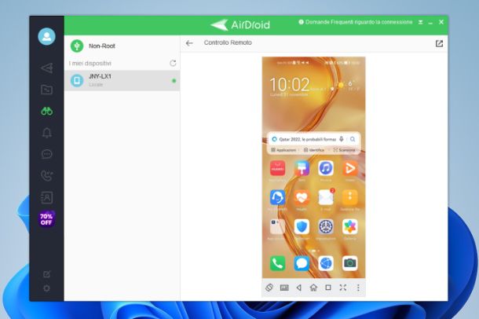479x319 pixels.
Task: Open the orange Video player app
Action: click(349, 168)
